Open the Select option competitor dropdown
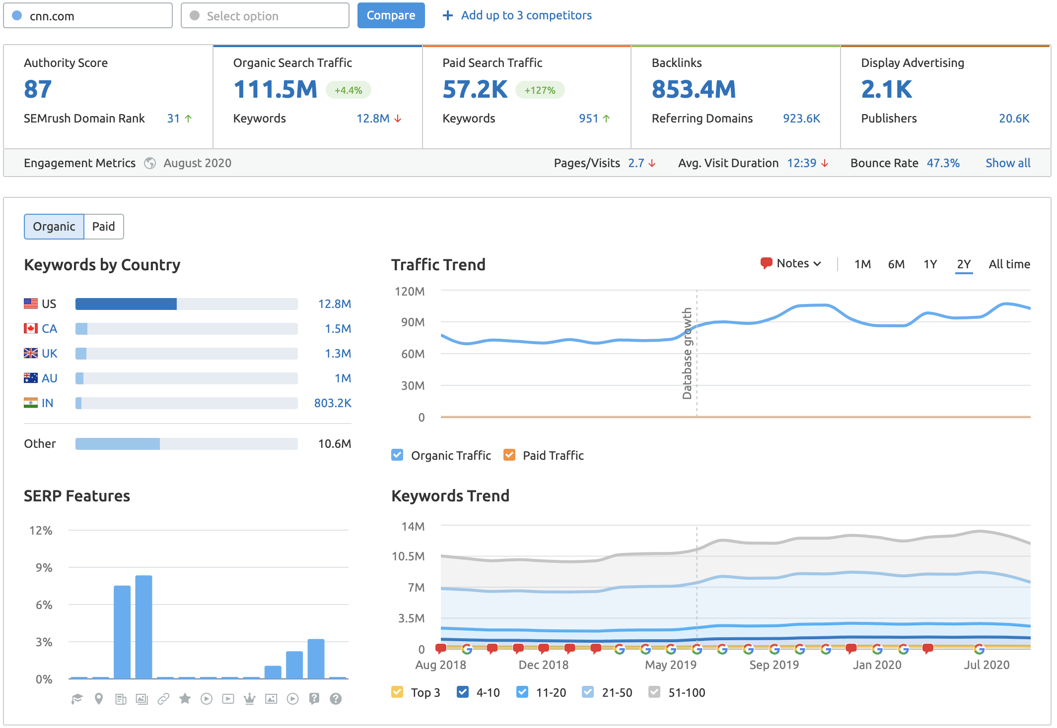The image size is (1057, 728). (265, 16)
